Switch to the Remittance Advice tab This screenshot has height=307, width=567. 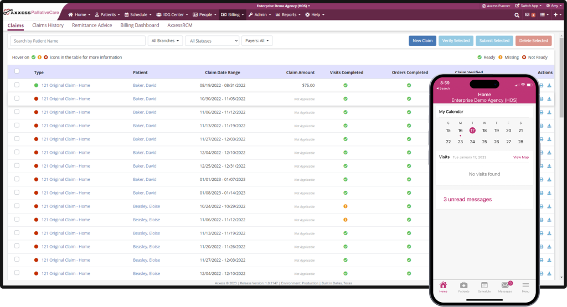point(92,25)
